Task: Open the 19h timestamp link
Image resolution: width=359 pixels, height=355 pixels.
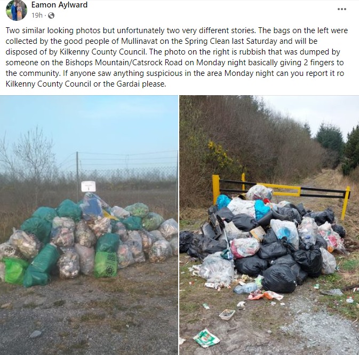Action: 37,16
